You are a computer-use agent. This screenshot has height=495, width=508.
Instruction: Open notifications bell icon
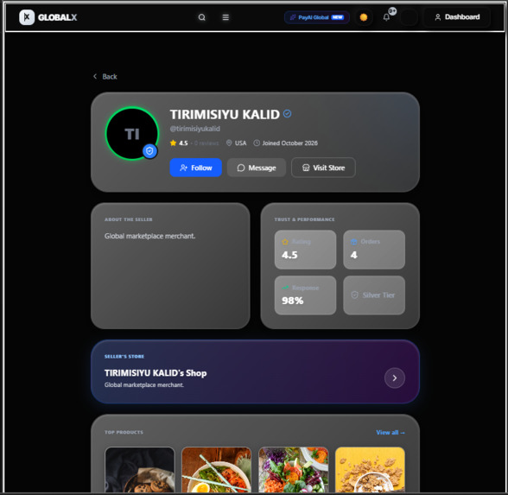386,17
